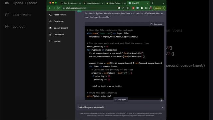Open a new browser tab with plus

click(x=152, y=3)
